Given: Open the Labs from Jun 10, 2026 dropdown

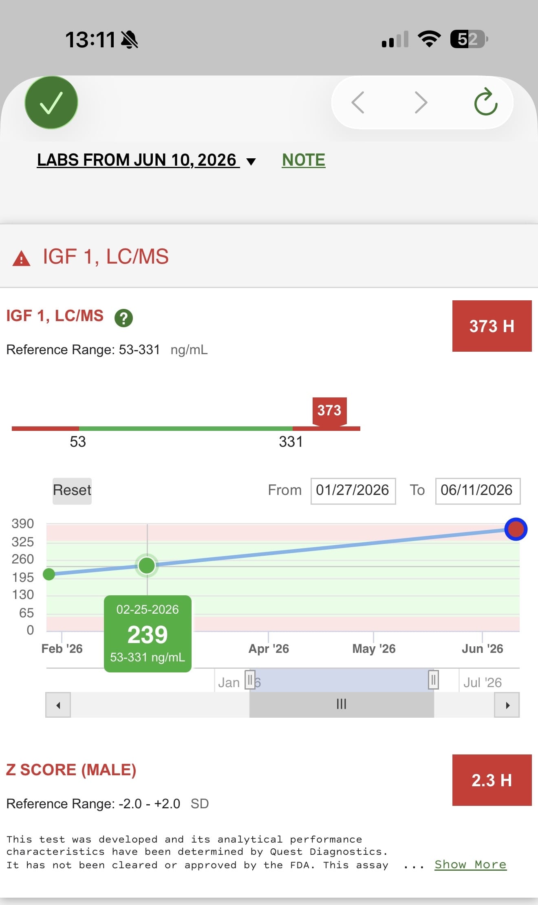Looking at the screenshot, I should (x=146, y=160).
